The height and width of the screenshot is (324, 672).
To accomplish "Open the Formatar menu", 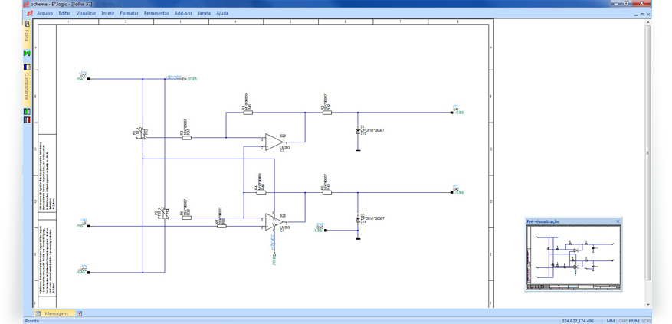I will coord(129,13).
